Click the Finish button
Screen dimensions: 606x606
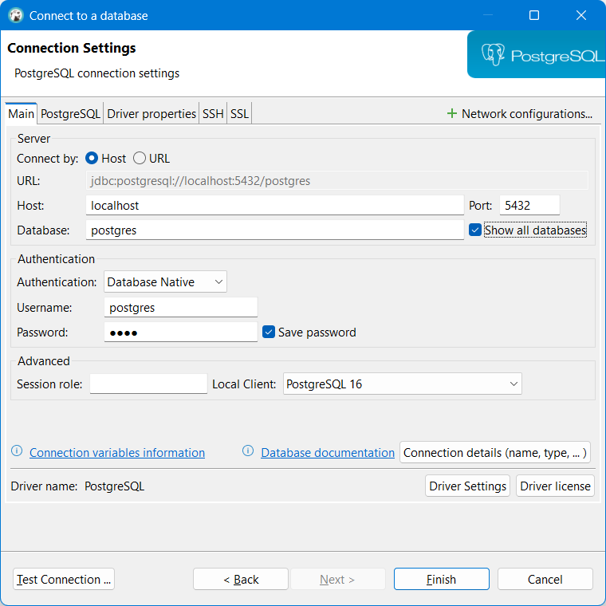[442, 579]
